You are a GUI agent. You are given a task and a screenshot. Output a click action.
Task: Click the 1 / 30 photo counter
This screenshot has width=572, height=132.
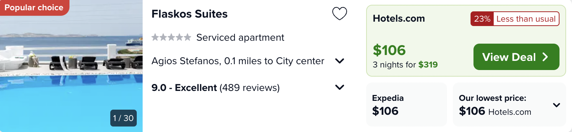tap(124, 118)
